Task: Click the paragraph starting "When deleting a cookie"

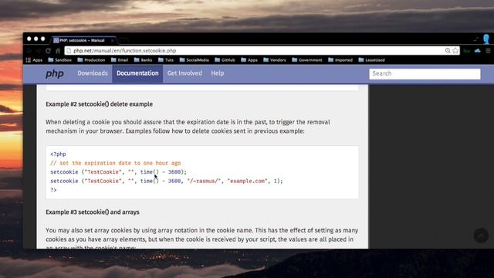Action: [188, 127]
